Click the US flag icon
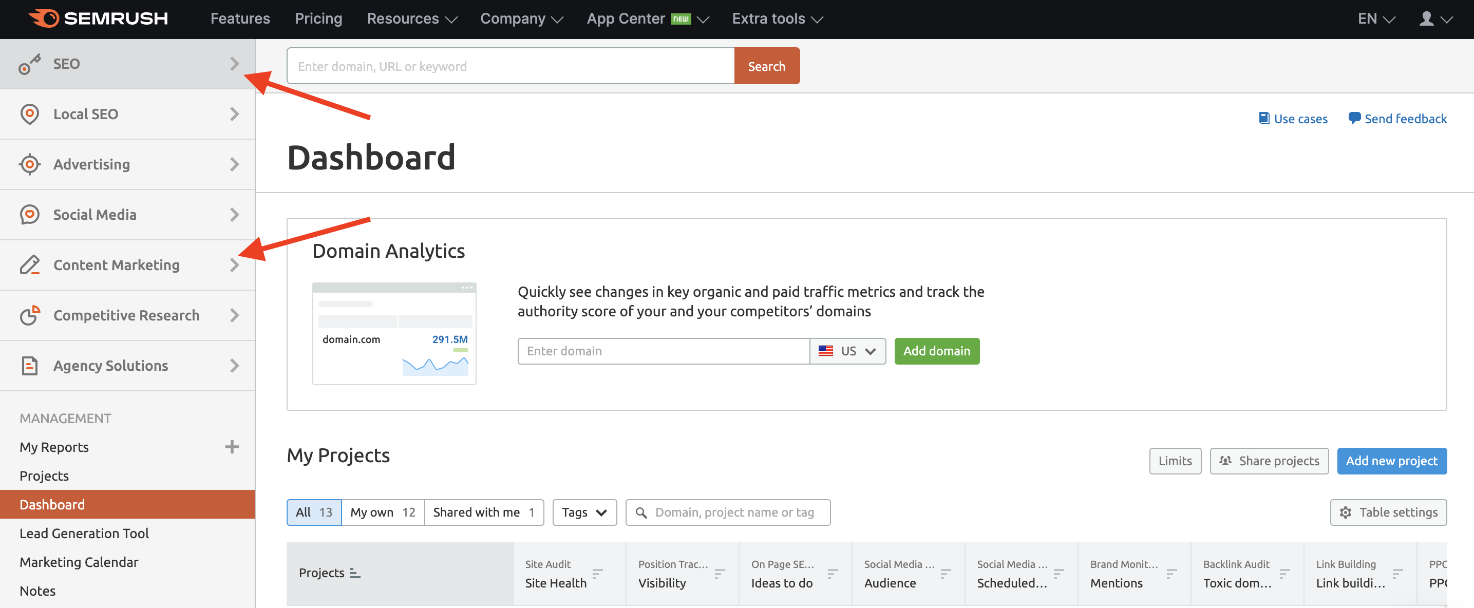Viewport: 1474px width, 608px height. pyautogui.click(x=826, y=351)
